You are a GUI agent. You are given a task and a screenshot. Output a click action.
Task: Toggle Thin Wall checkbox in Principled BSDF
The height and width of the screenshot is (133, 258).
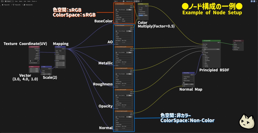[204, 53]
